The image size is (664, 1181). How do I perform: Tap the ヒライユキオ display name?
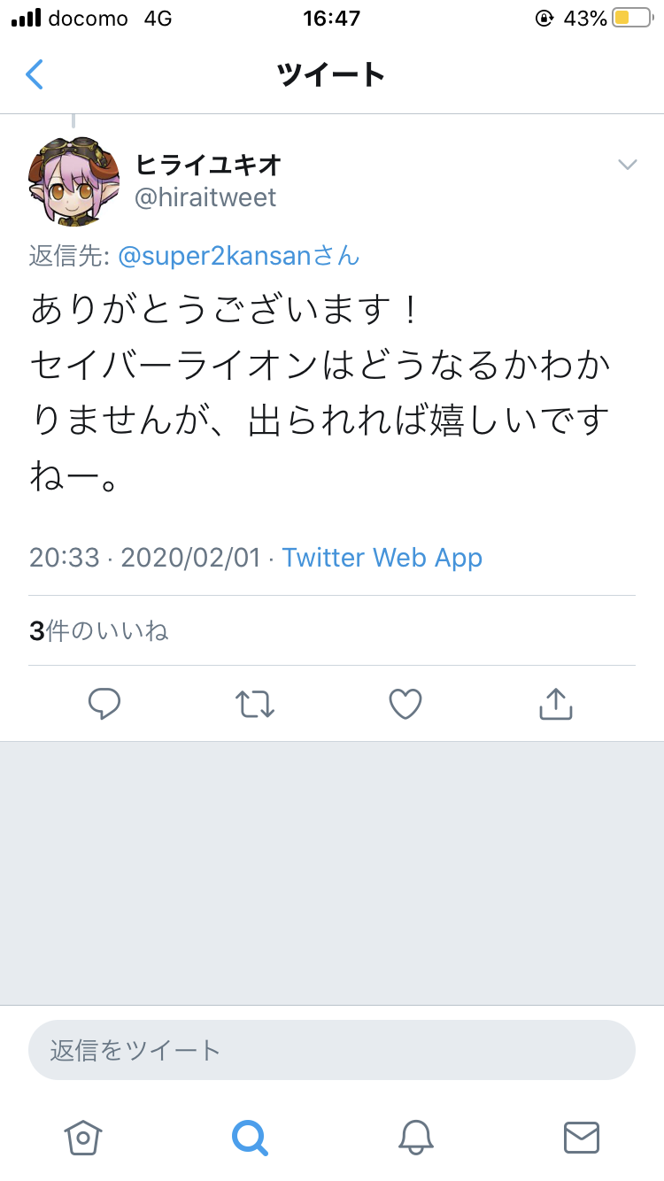click(x=208, y=164)
